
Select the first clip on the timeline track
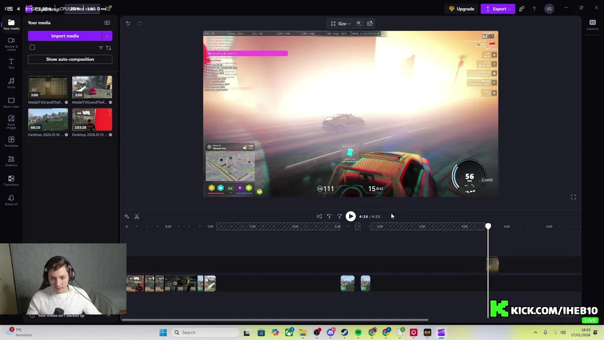click(135, 283)
